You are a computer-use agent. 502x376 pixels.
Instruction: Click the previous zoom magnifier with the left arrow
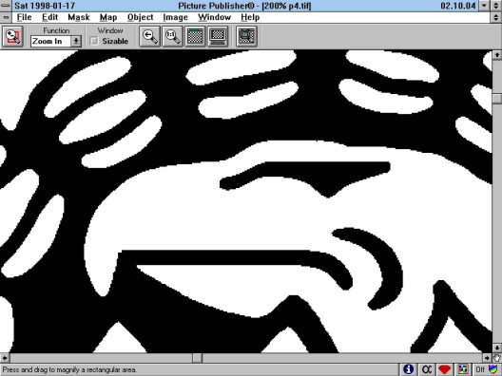pos(150,36)
